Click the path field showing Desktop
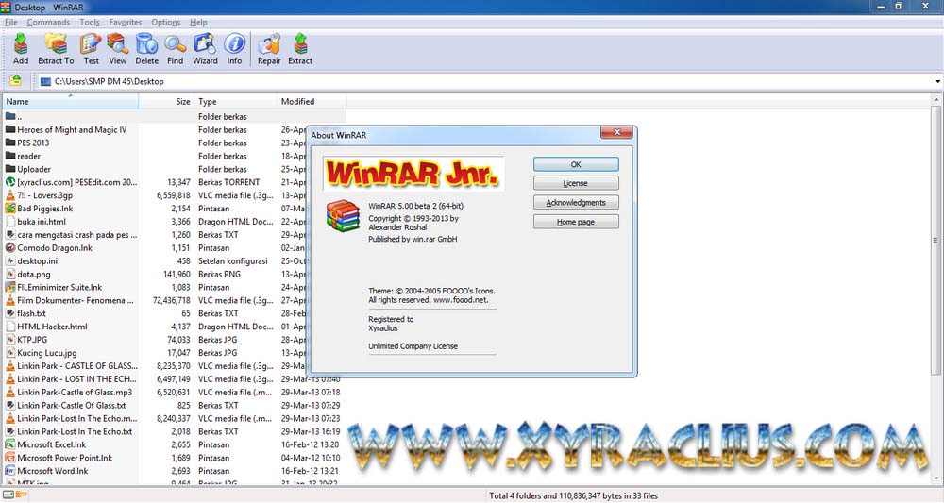This screenshot has height=503, width=944. coord(484,81)
